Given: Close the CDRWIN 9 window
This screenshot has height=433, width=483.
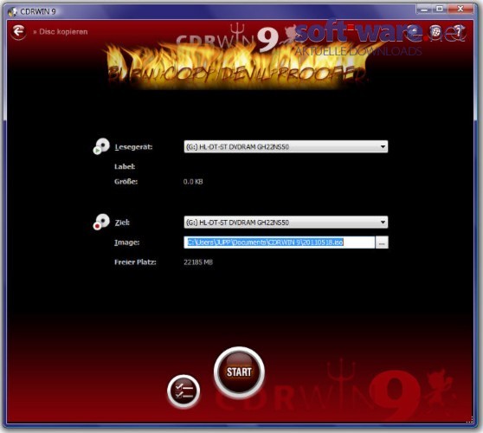Looking at the screenshot, I should pyautogui.click(x=460, y=10).
